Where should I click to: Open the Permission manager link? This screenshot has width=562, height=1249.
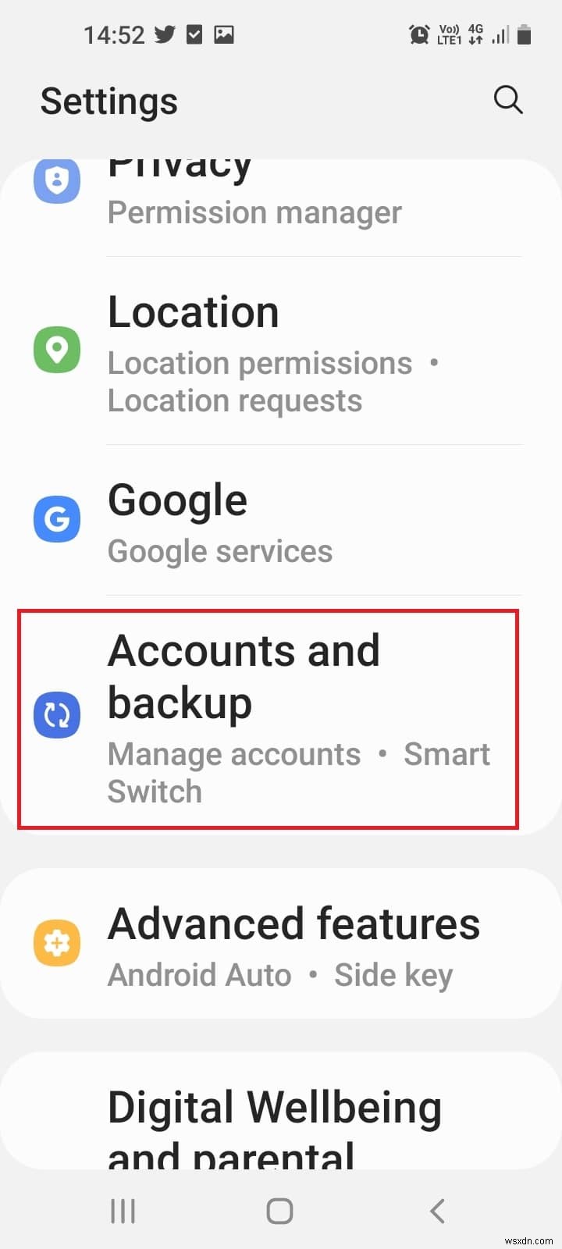(x=254, y=212)
